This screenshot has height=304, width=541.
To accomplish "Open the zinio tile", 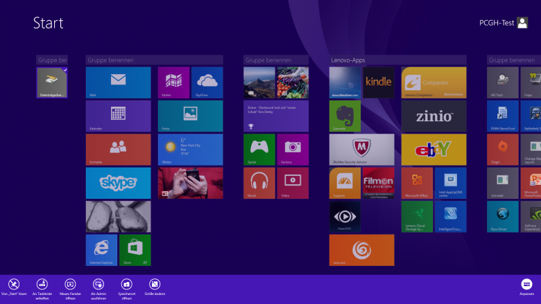I will (x=433, y=116).
